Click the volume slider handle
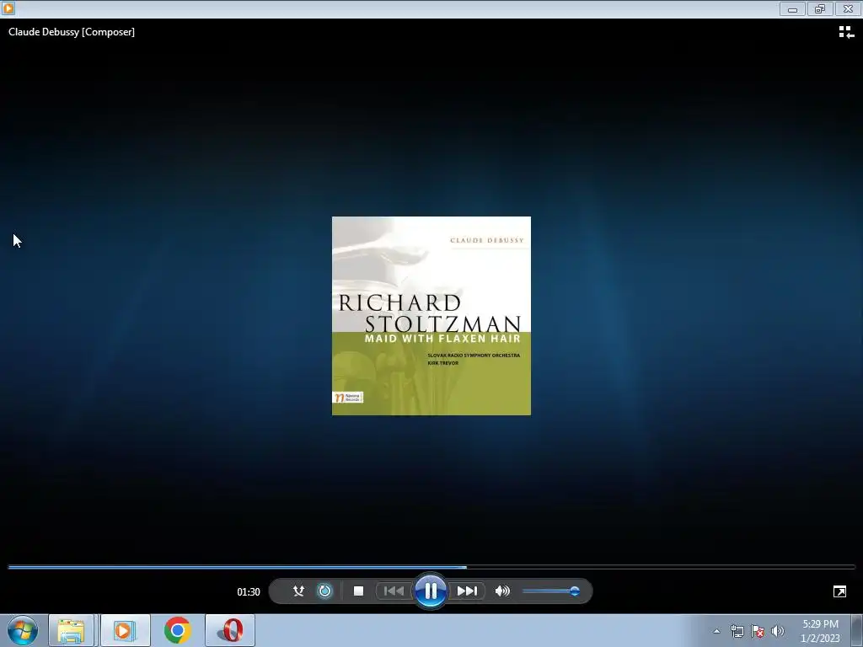The height and width of the screenshot is (647, 863). 575,591
